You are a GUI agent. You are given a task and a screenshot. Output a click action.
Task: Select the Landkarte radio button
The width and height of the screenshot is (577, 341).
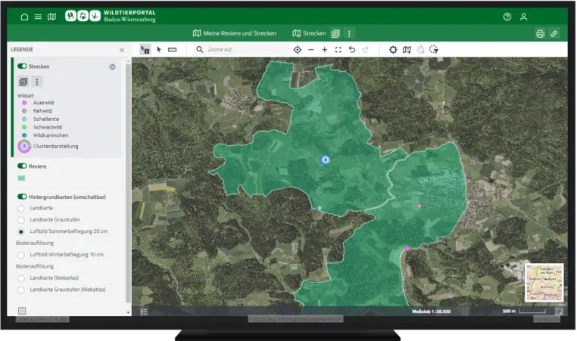point(21,209)
